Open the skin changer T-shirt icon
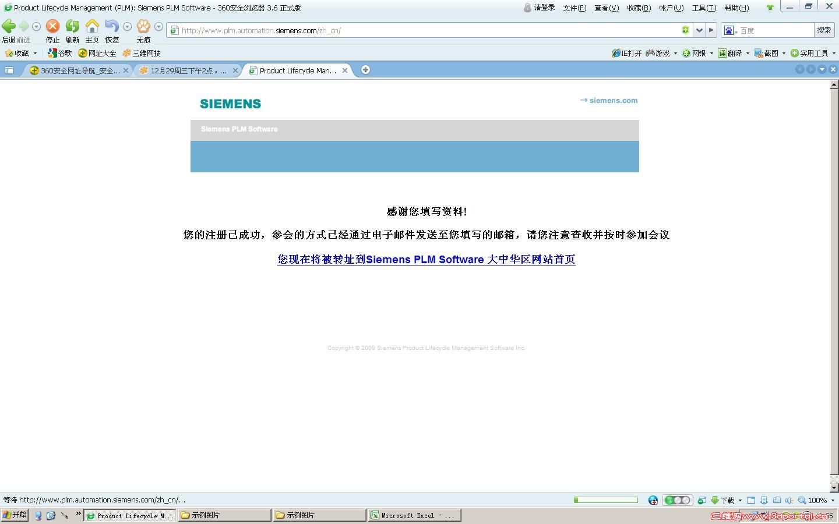839x524 pixels. (x=770, y=8)
